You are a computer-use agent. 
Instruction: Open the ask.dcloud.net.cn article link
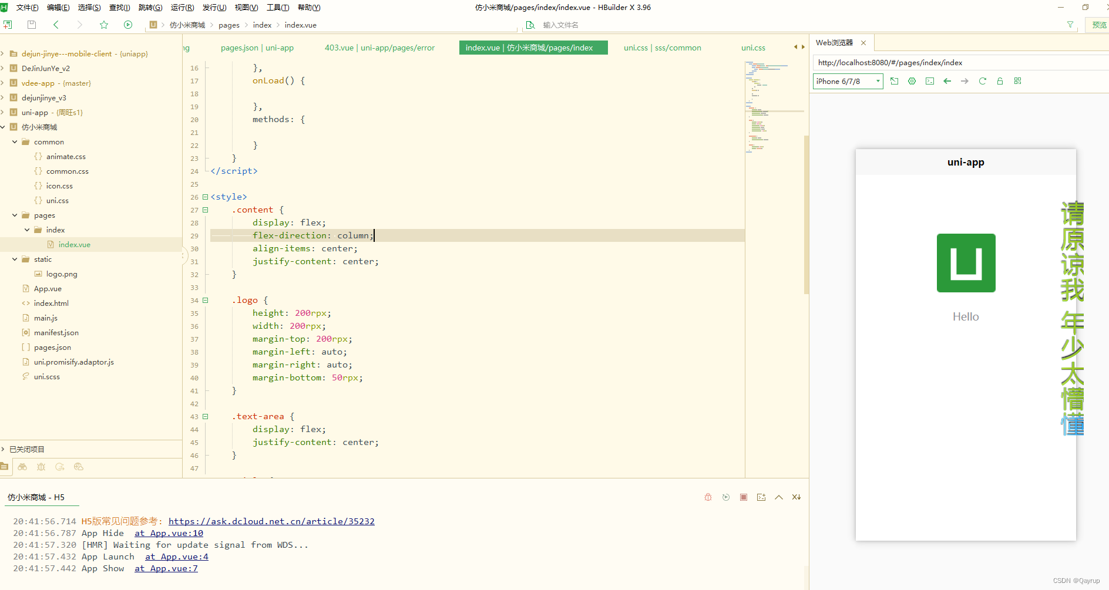(271, 521)
